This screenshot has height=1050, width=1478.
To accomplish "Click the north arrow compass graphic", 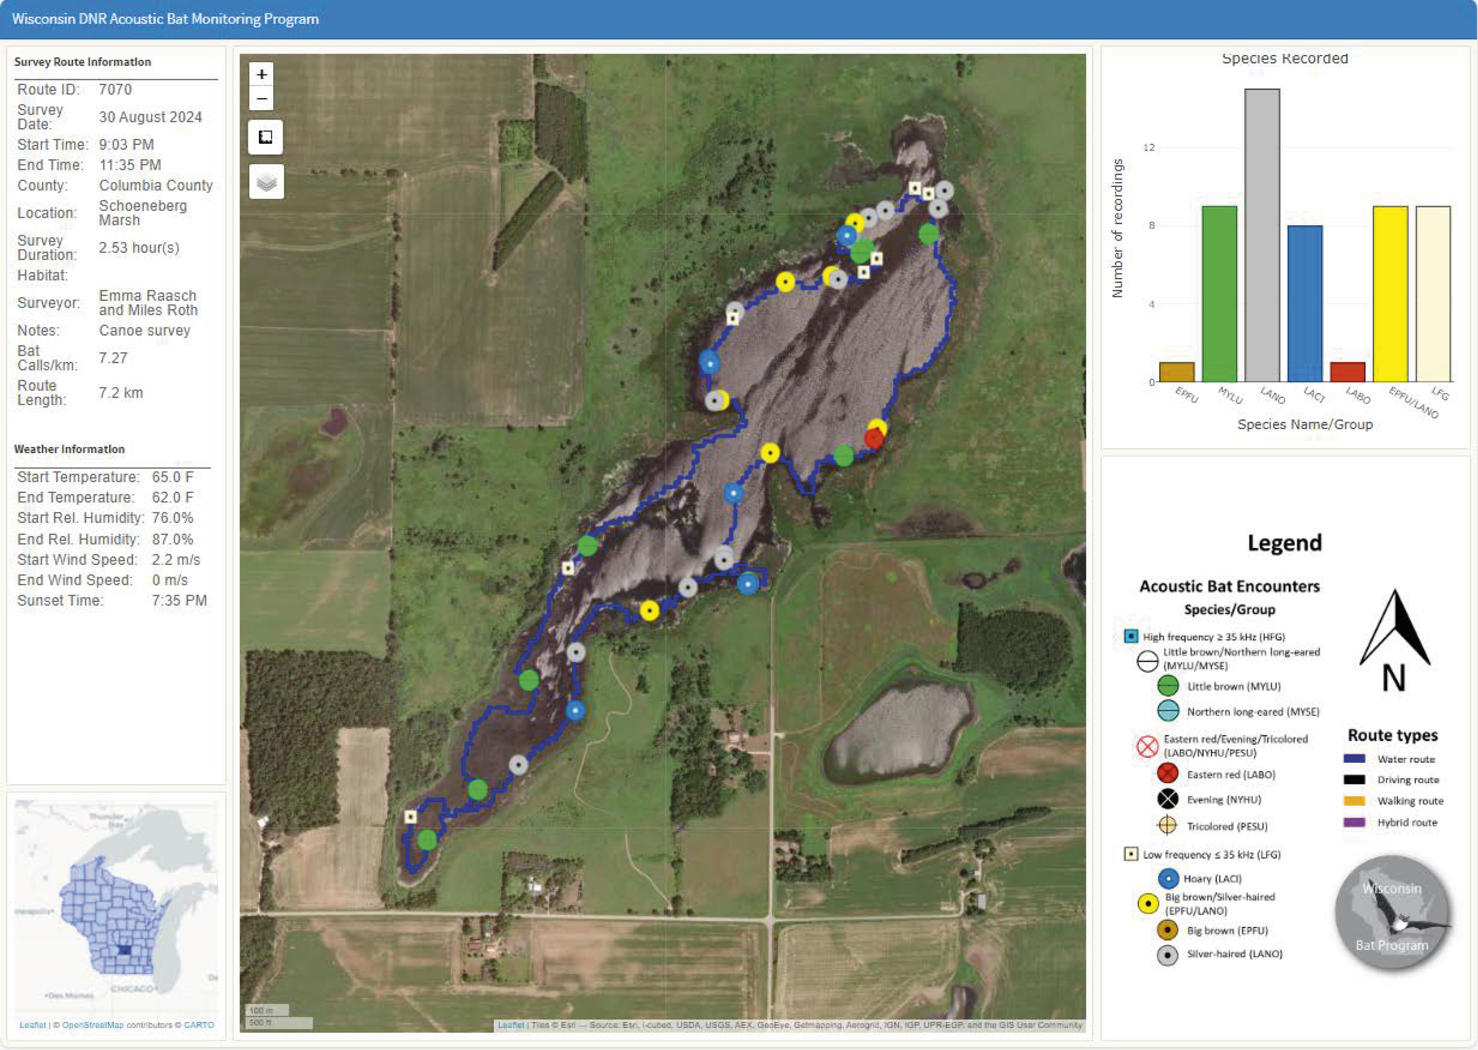I will click(x=1395, y=640).
